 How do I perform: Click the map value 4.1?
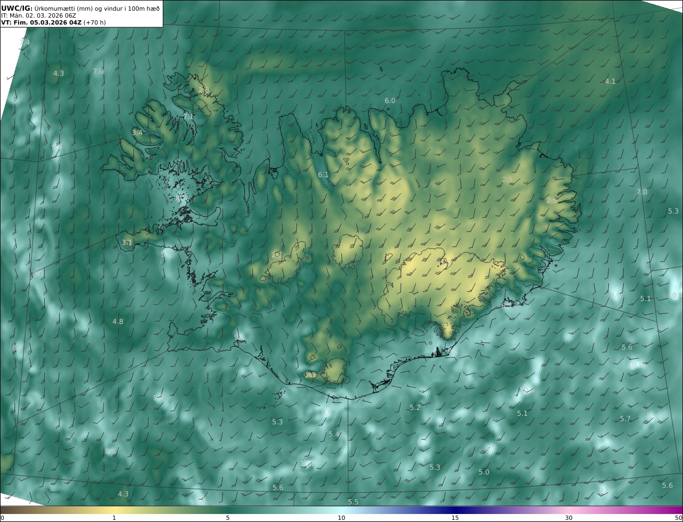coord(610,81)
